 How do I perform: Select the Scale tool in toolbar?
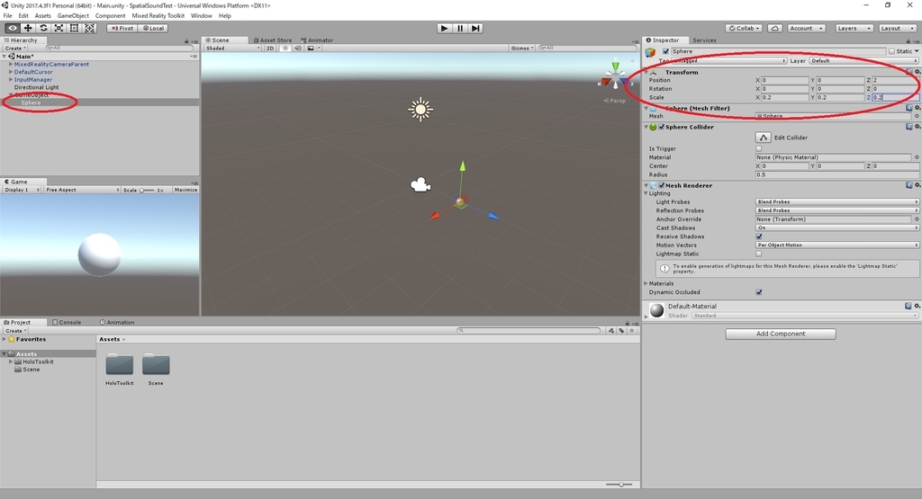pos(59,28)
